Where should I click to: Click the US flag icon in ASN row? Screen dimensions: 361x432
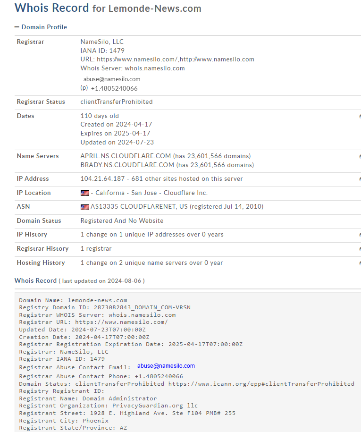(x=85, y=207)
